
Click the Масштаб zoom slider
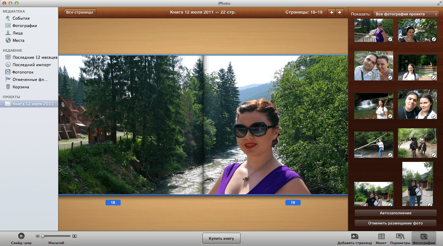click(56, 236)
